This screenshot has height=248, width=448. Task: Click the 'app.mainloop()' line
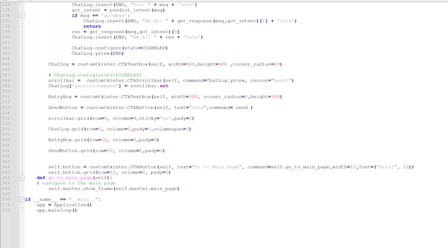(57, 210)
